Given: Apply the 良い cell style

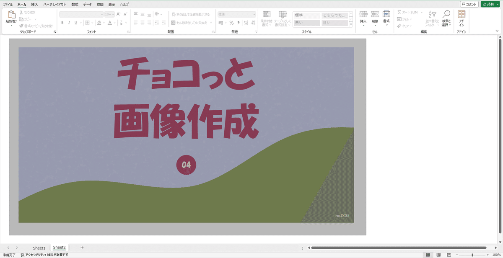Looking at the screenshot, I should [x=334, y=23].
